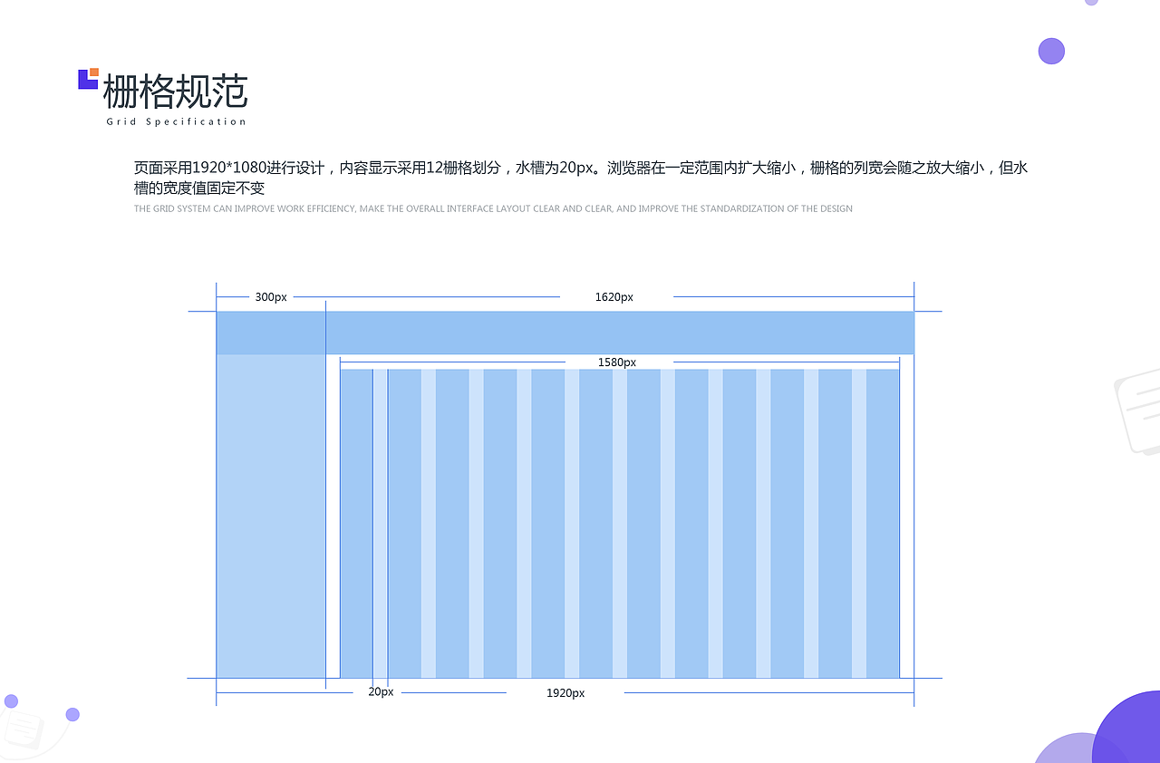Select the 栅格规范 heading title
The image size is (1160, 763).
[175, 92]
